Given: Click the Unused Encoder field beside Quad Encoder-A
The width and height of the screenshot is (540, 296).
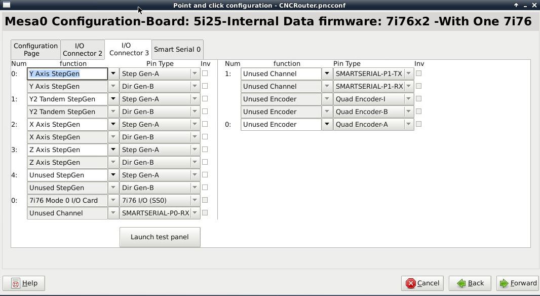Looking at the screenshot, I should (281, 124).
